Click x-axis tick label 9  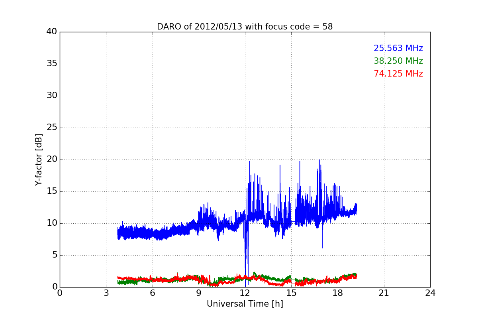[x=199, y=293]
